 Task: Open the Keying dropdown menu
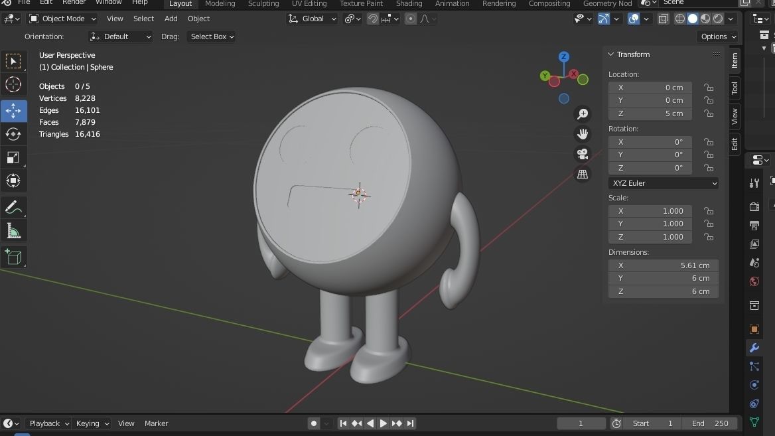coord(92,423)
